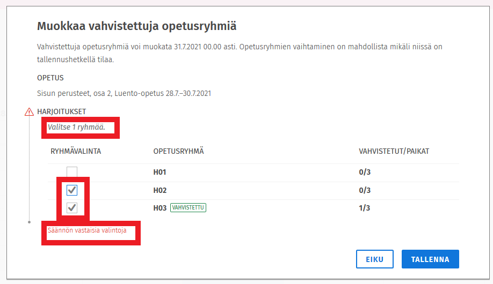Select the H01 group name
The image size is (493, 284).
click(x=160, y=173)
